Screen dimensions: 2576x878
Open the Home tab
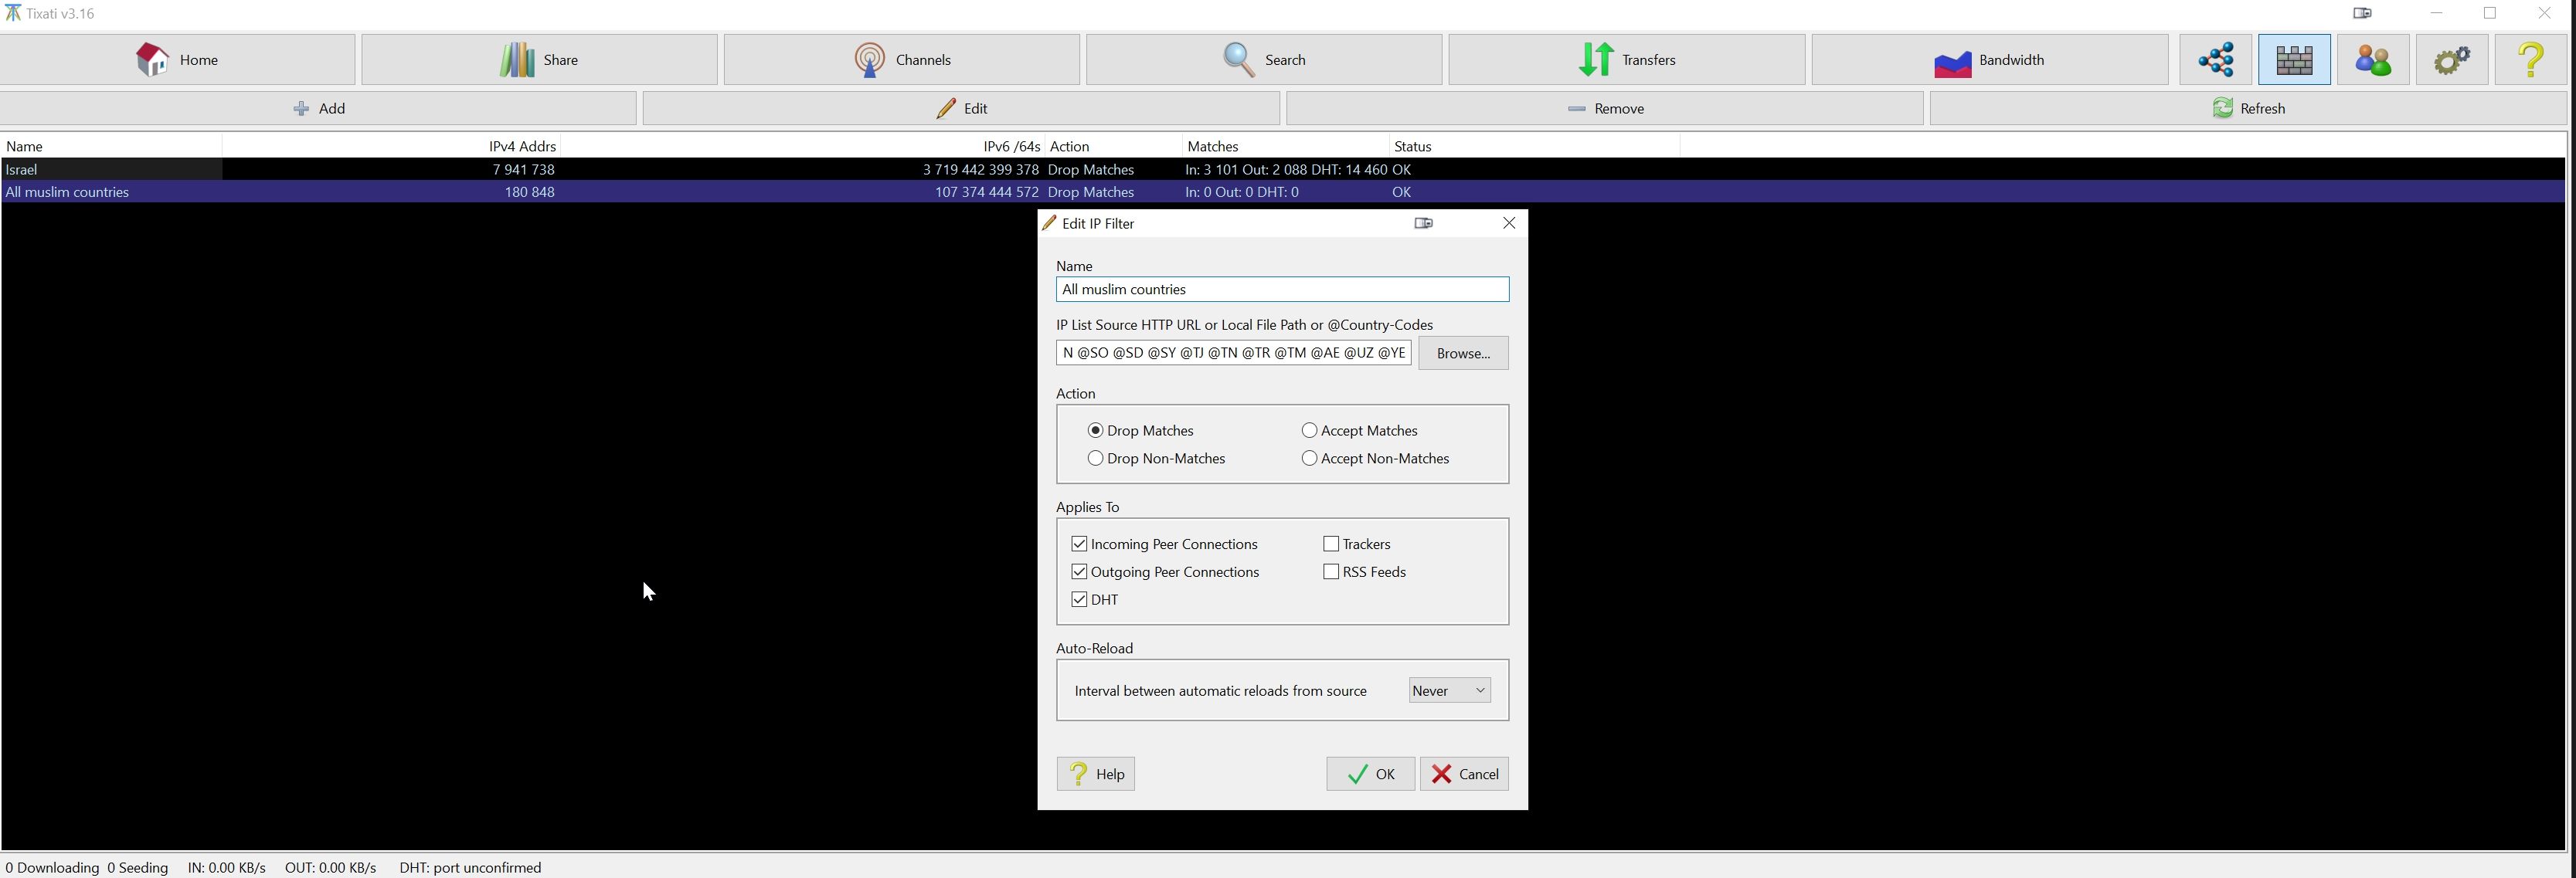[x=178, y=60]
